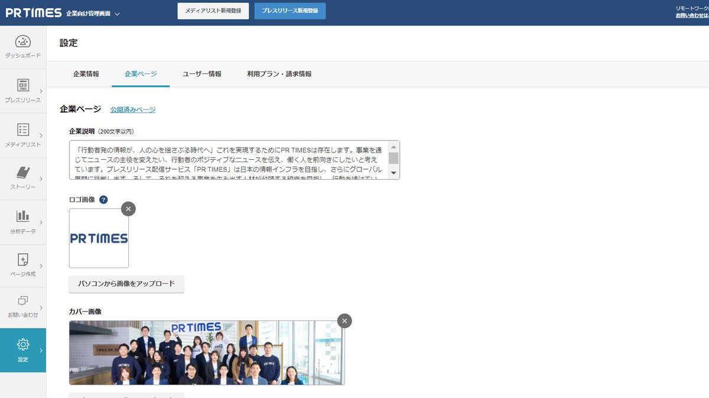Screen dimensions: 709x398
Task: Click プレスリリース新規登録 button
Action: click(x=290, y=11)
